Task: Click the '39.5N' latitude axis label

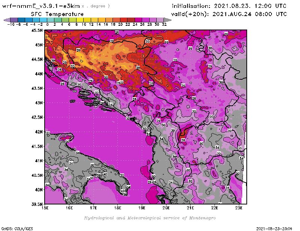Action: pyautogui.click(x=37, y=204)
